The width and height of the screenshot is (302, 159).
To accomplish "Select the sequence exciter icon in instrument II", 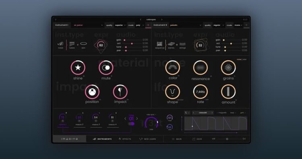I will pos(159,44).
